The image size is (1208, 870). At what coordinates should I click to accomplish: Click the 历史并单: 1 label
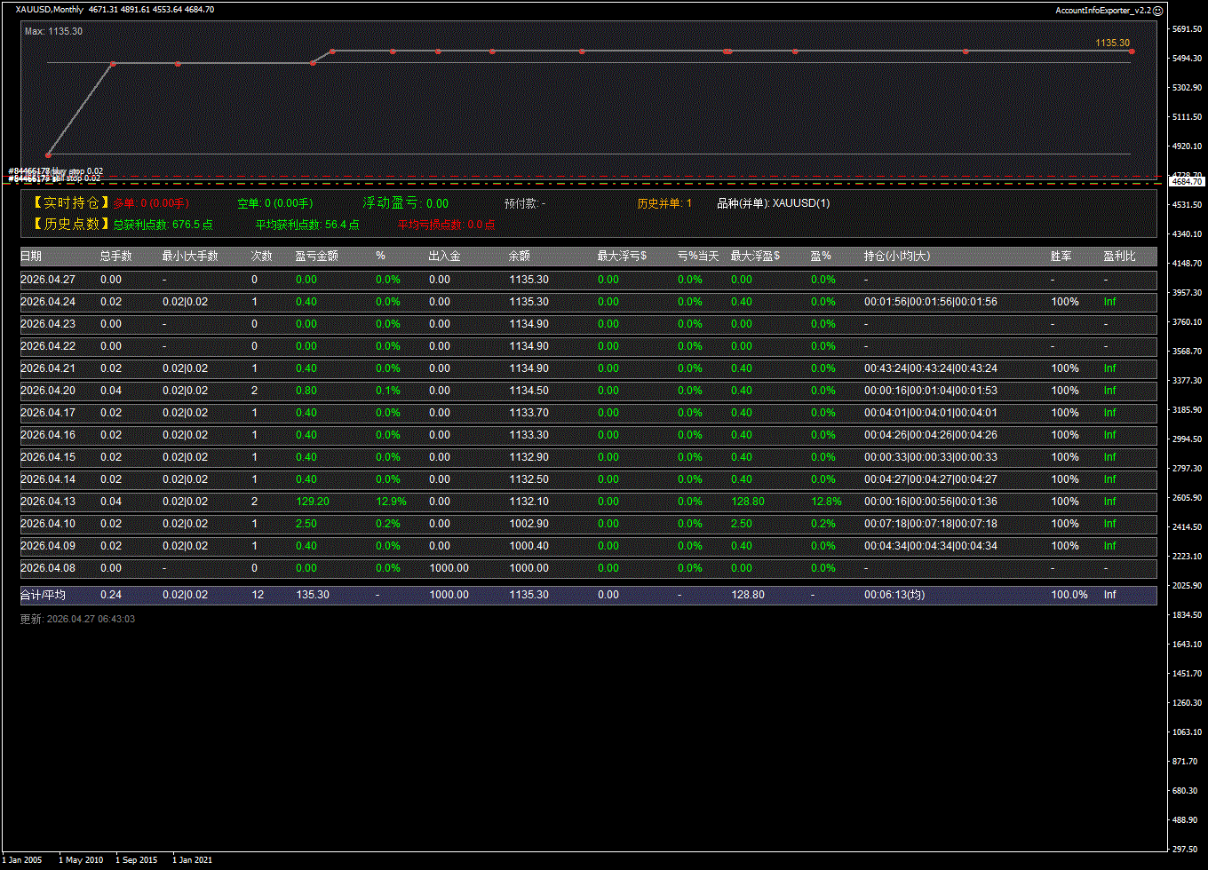(664, 203)
